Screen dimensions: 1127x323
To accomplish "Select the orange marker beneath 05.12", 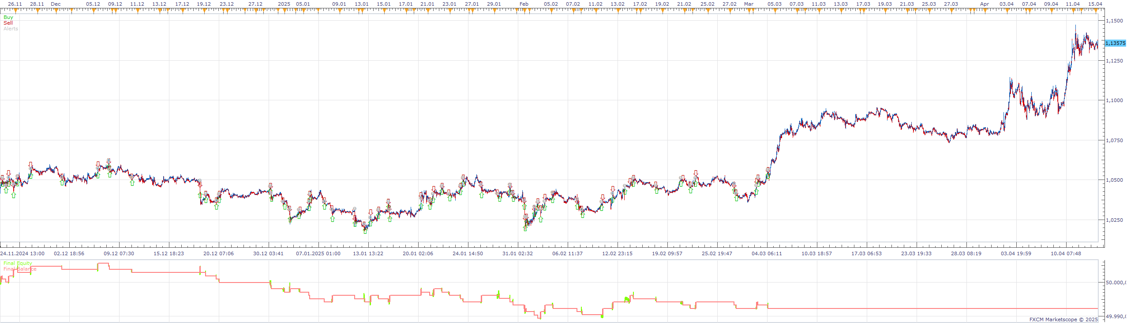I will click(93, 11).
